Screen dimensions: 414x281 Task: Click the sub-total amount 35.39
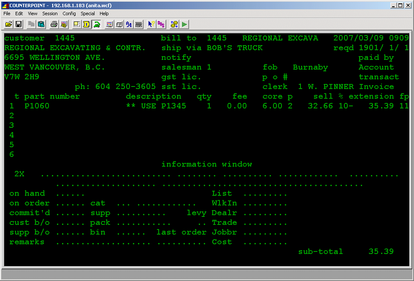381,251
